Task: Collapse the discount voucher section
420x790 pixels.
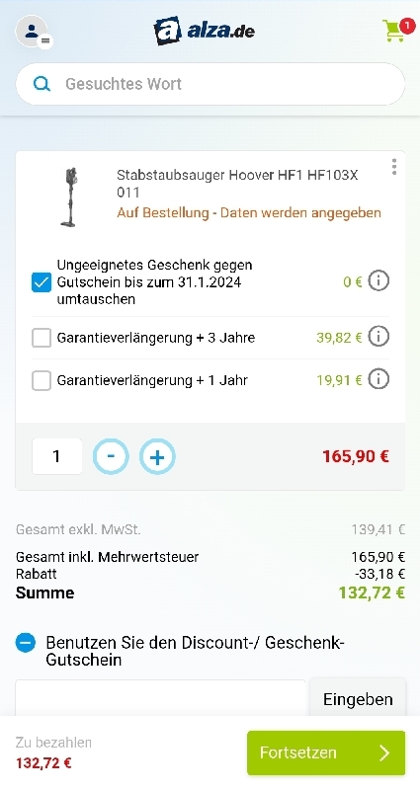Action: pos(26,643)
